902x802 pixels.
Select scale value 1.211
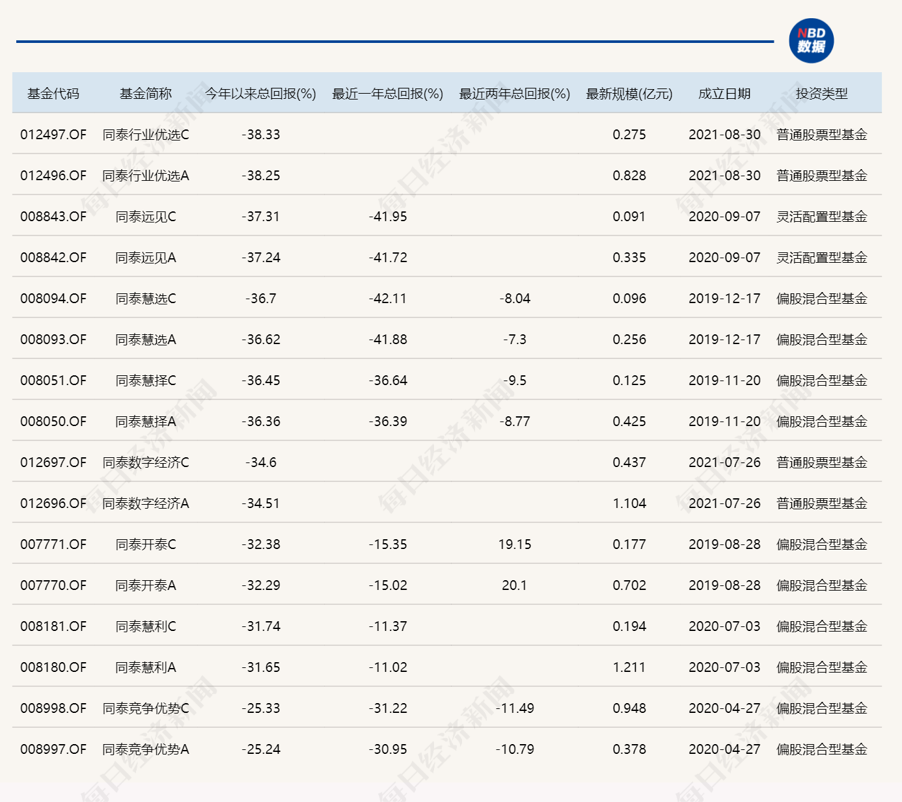coord(629,667)
